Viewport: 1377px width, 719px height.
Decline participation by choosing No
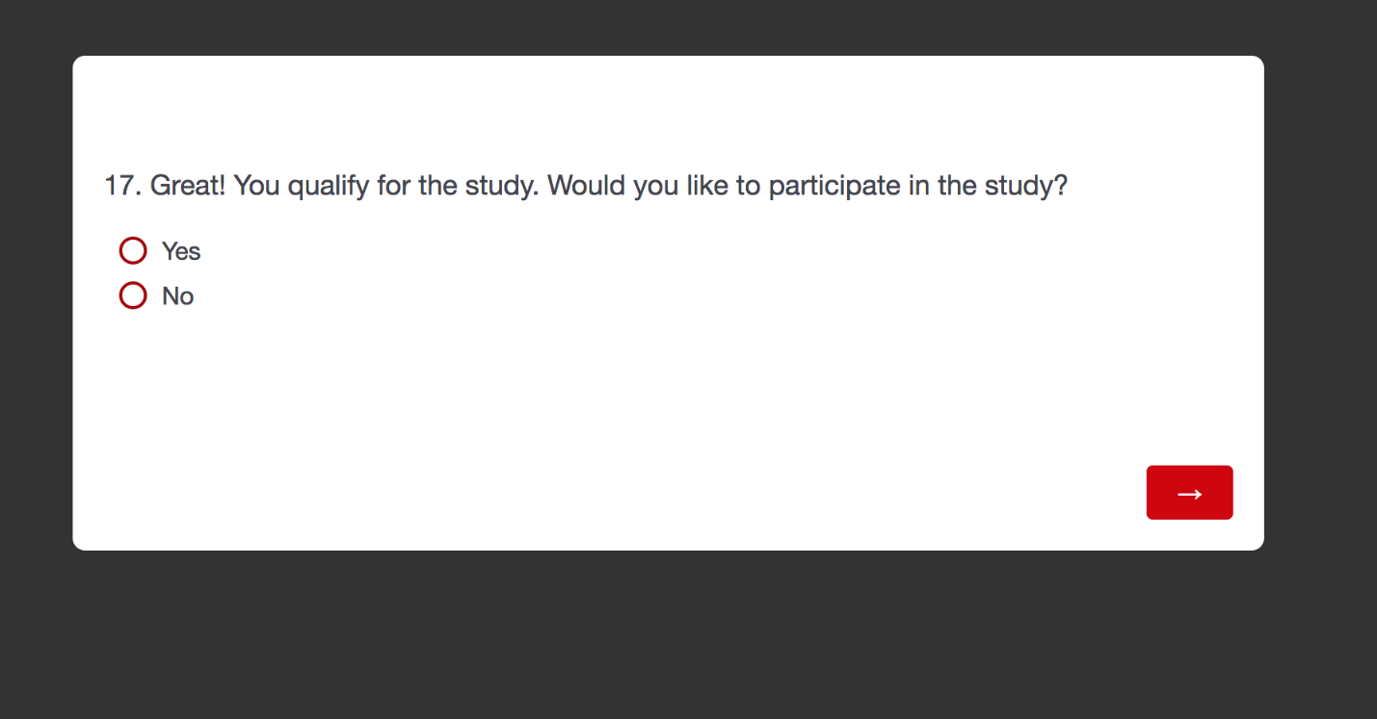tap(133, 295)
